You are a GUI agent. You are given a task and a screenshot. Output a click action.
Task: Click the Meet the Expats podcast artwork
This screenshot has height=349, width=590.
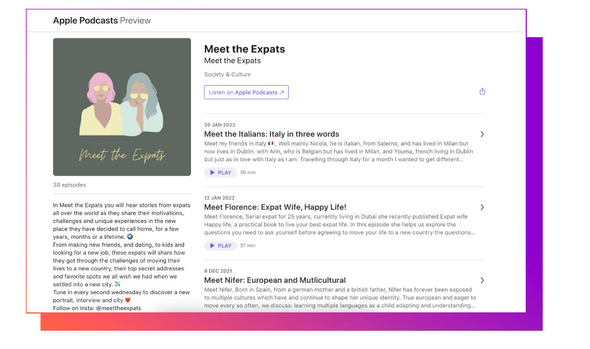click(122, 107)
